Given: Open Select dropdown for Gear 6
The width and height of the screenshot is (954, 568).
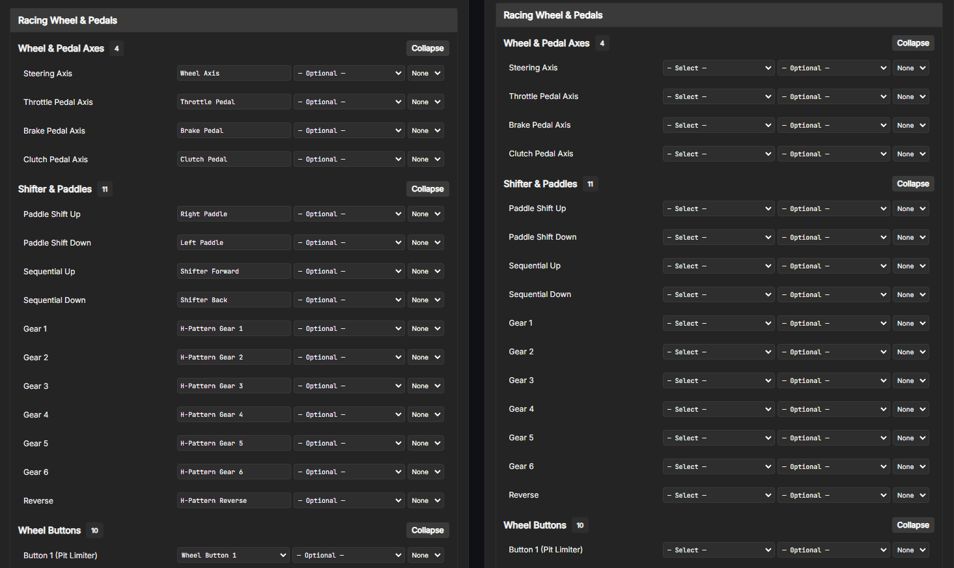Looking at the screenshot, I should [x=719, y=466].
